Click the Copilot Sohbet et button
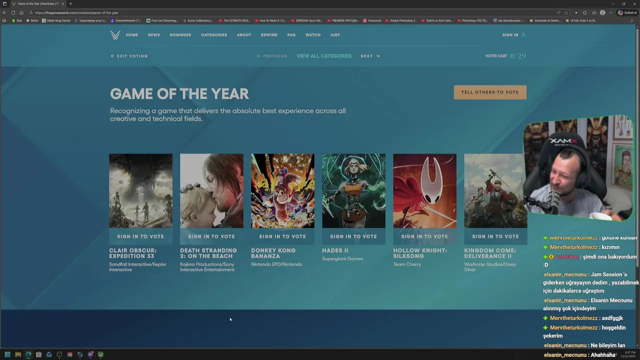Image resolution: width=640 pixels, height=360 pixels. [x=627, y=12]
